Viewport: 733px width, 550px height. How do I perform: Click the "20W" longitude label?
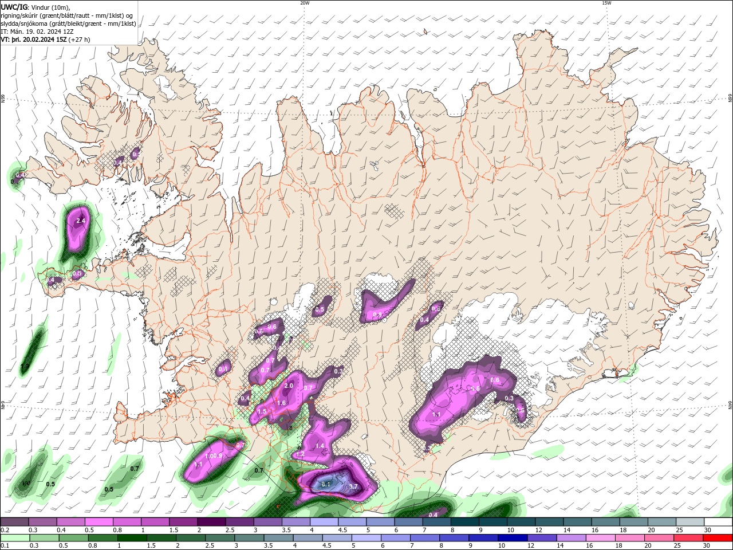pyautogui.click(x=305, y=3)
